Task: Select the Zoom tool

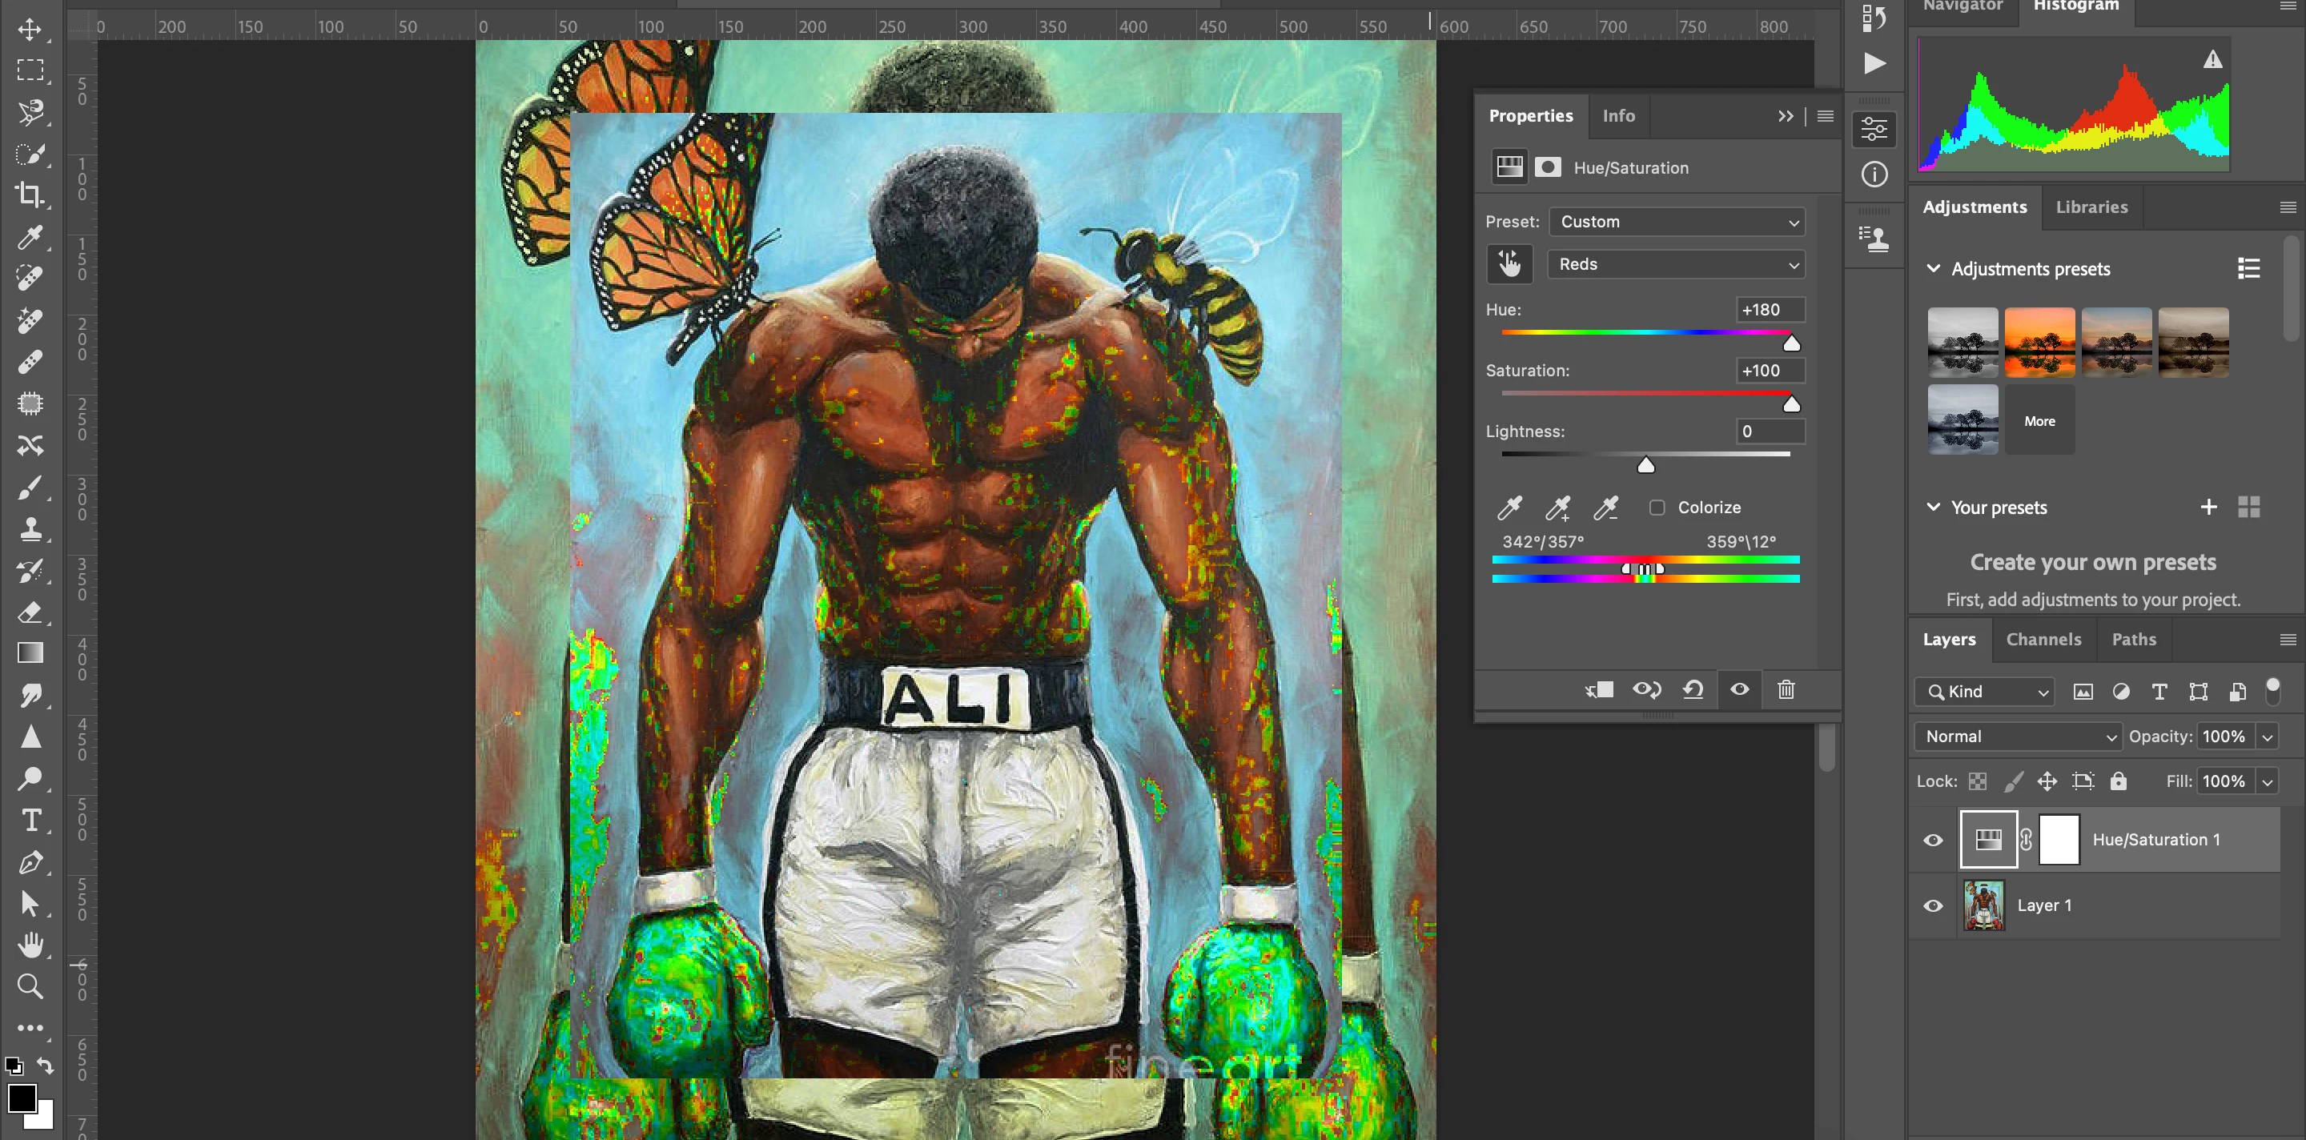Action: click(x=30, y=986)
